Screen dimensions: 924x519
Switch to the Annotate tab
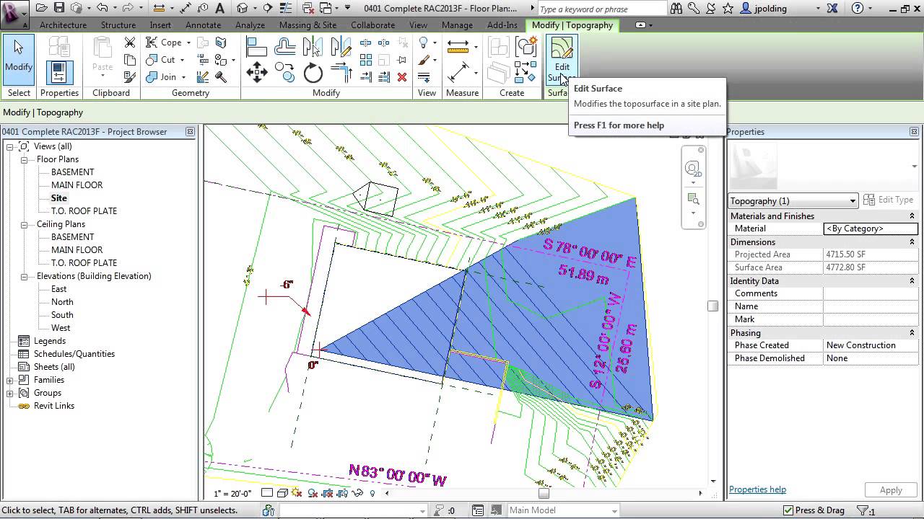pos(203,25)
